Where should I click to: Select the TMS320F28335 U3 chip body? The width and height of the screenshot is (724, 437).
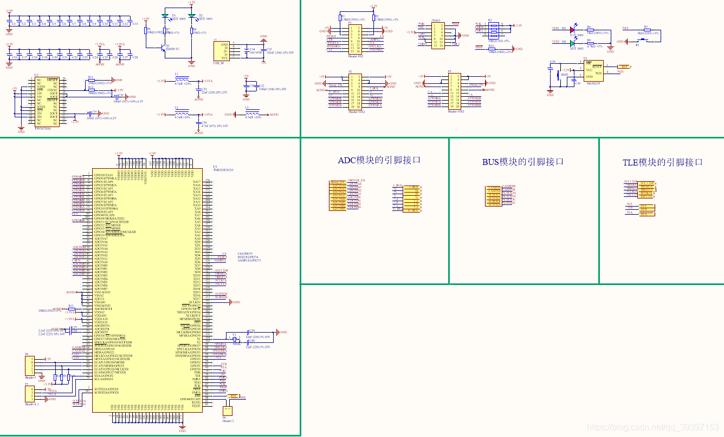[147, 292]
